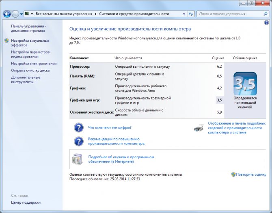This screenshot has width=272, height=213.
Task: Open 'Дополнительные инструменты' link
Action: (x=26, y=80)
